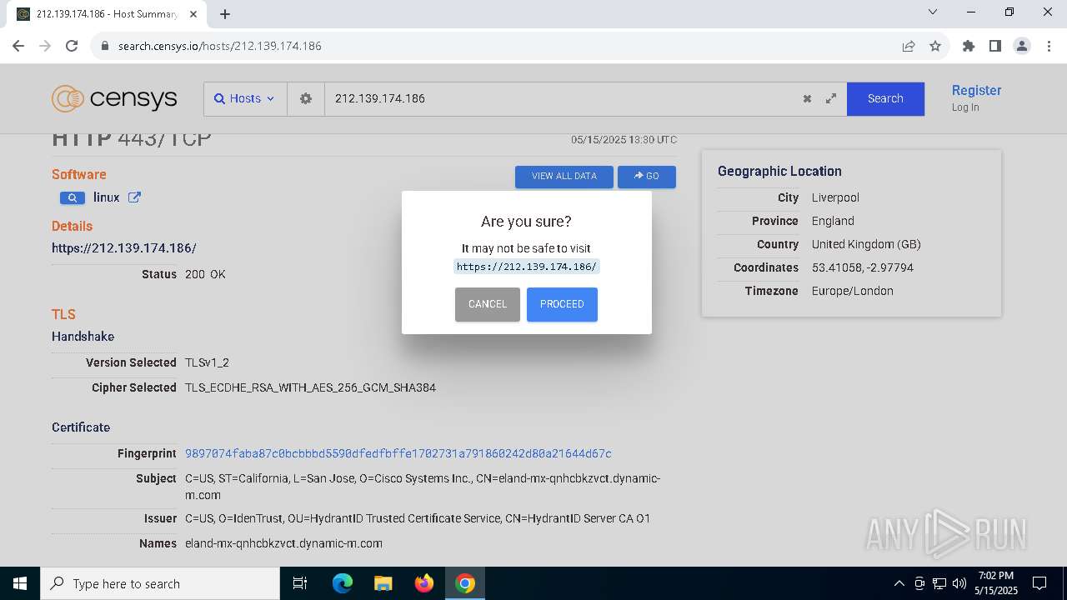Screen dimensions: 1067x600
Task: Open Chrome three-dot menu
Action: (x=1048, y=46)
